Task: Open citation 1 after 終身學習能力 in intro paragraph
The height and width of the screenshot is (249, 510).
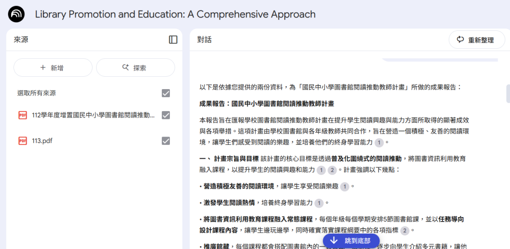Action: 379,142
